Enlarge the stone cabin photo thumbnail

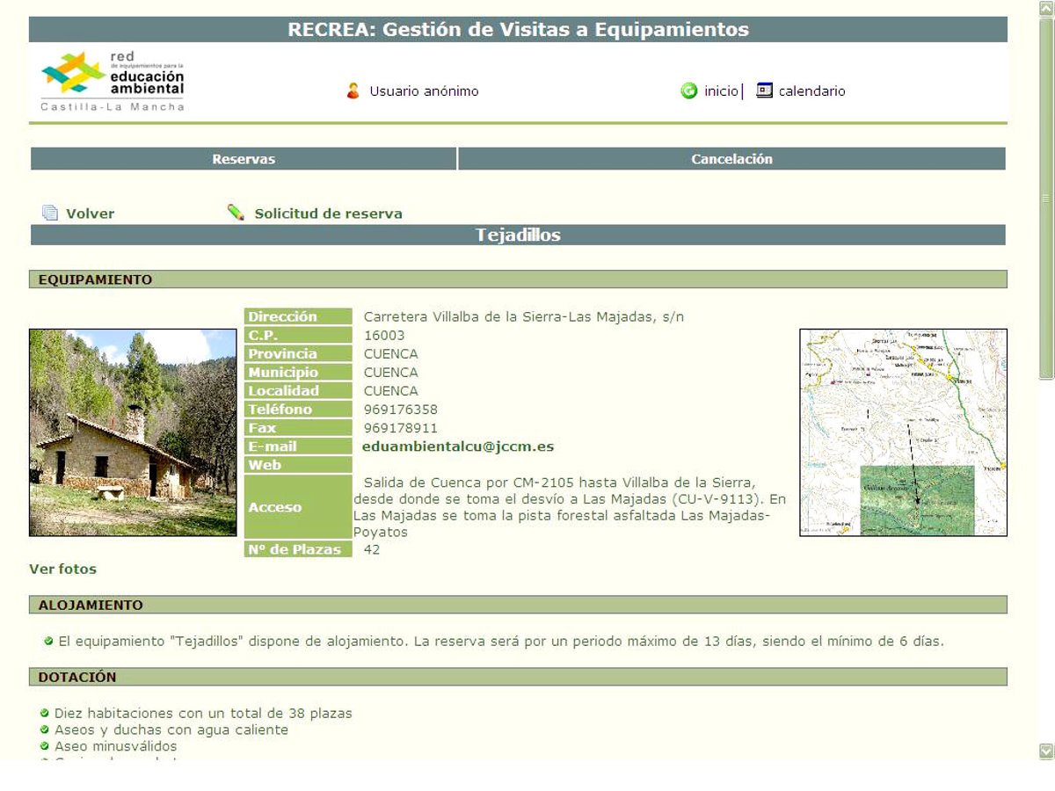[133, 432]
